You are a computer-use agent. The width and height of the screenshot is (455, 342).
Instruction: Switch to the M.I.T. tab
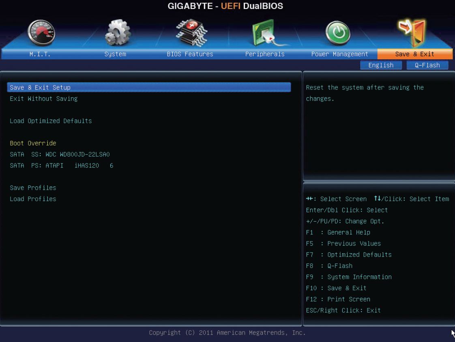[40, 54]
